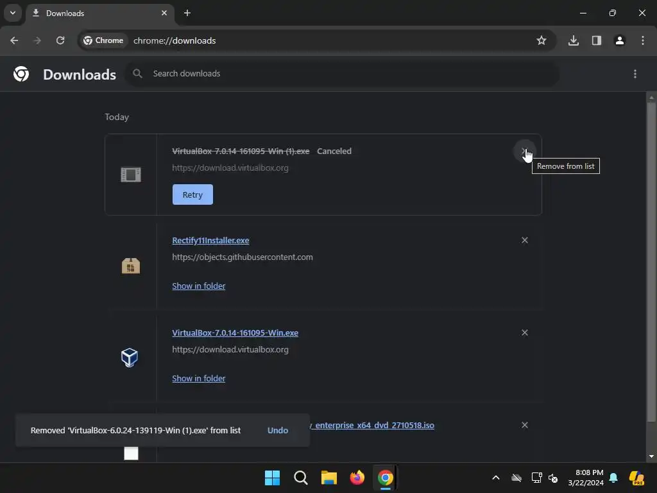The width and height of the screenshot is (657, 493).
Task: Click the Rectify11Installer package file icon
Action: (131, 266)
